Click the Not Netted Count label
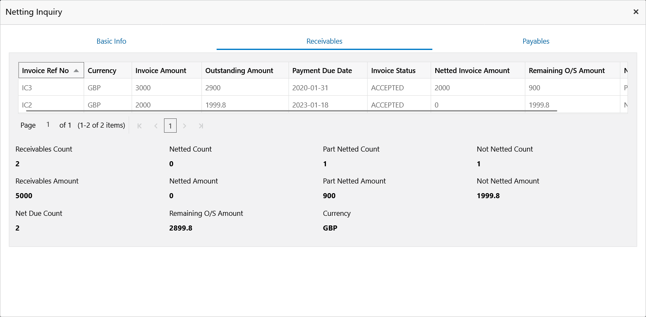646x317 pixels. click(x=505, y=149)
